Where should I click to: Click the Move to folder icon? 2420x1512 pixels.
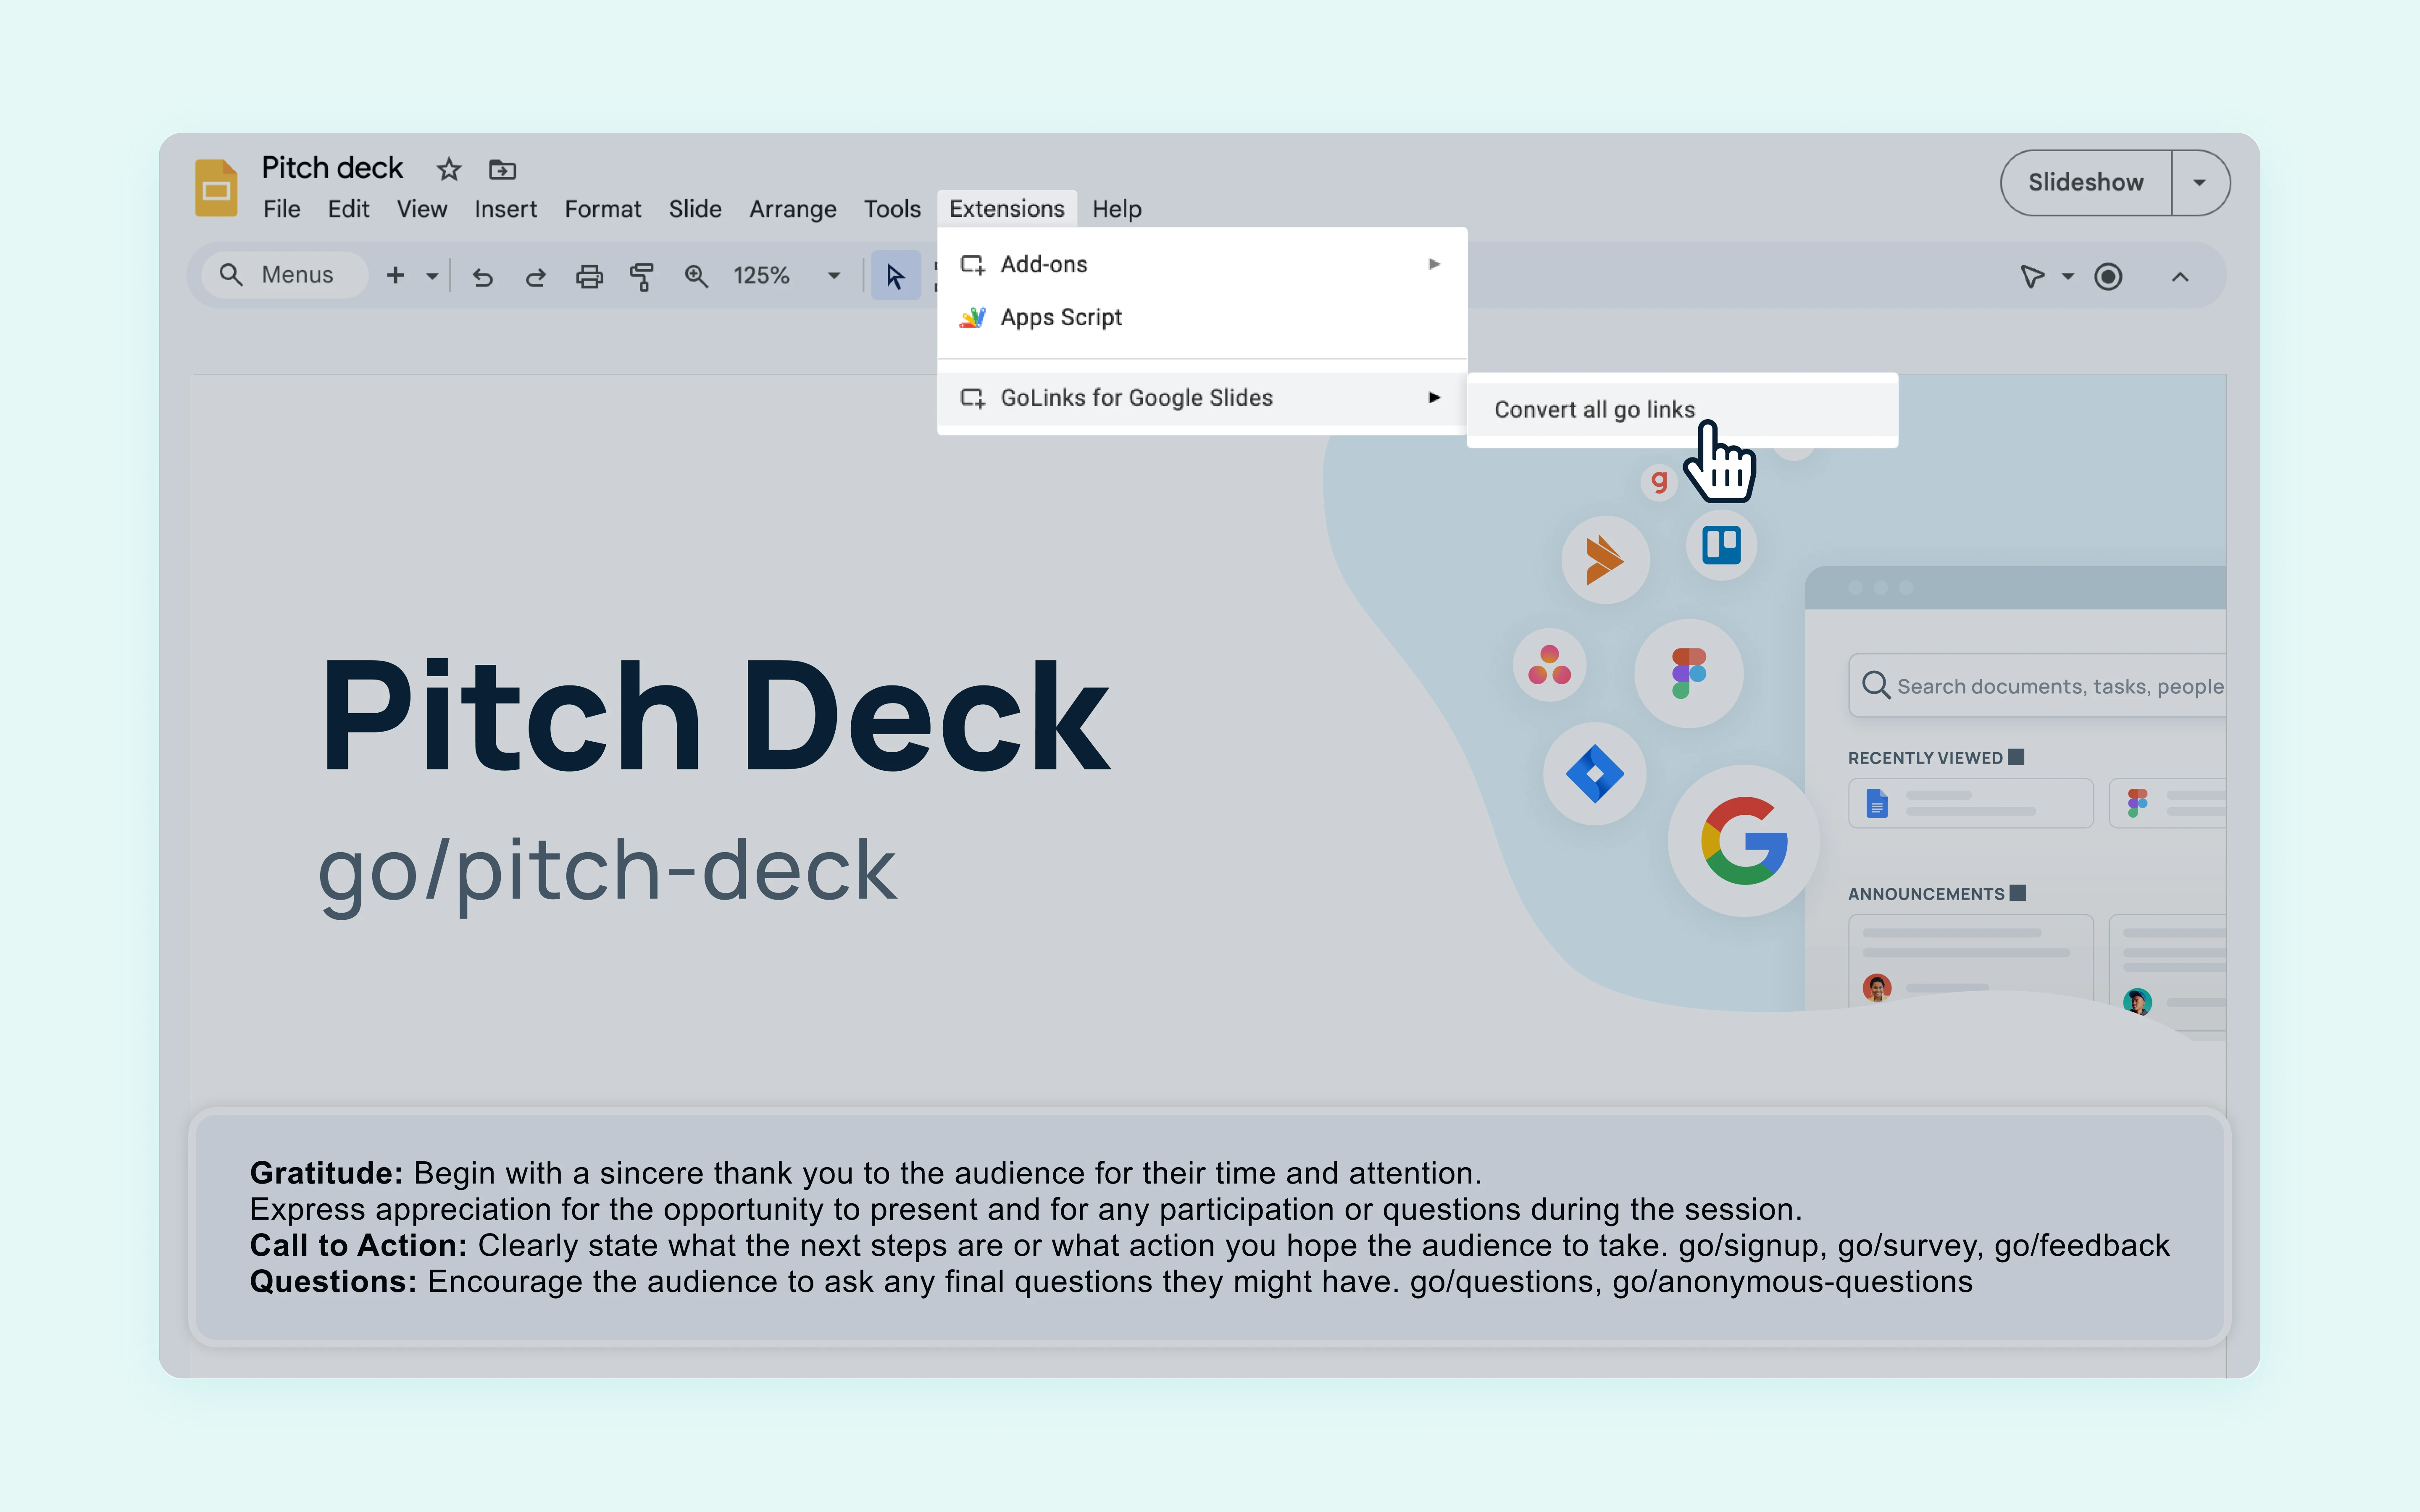[x=502, y=169]
